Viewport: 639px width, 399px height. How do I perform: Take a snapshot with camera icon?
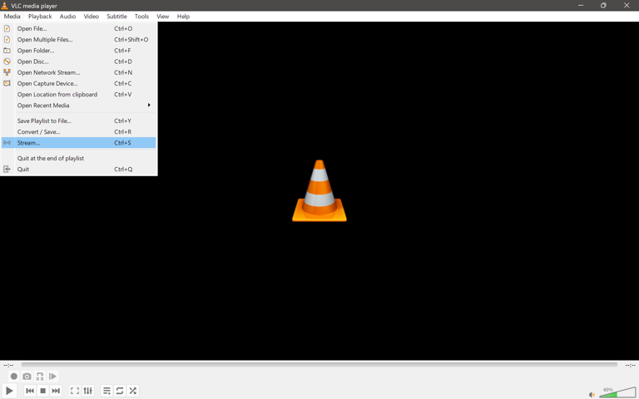(27, 377)
